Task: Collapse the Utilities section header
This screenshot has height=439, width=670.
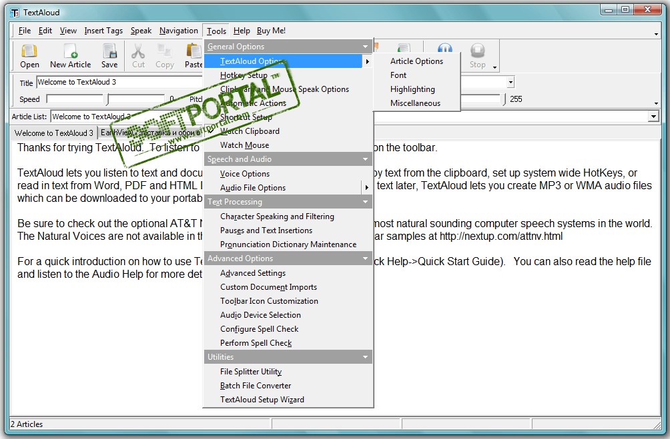Action: pyautogui.click(x=288, y=357)
